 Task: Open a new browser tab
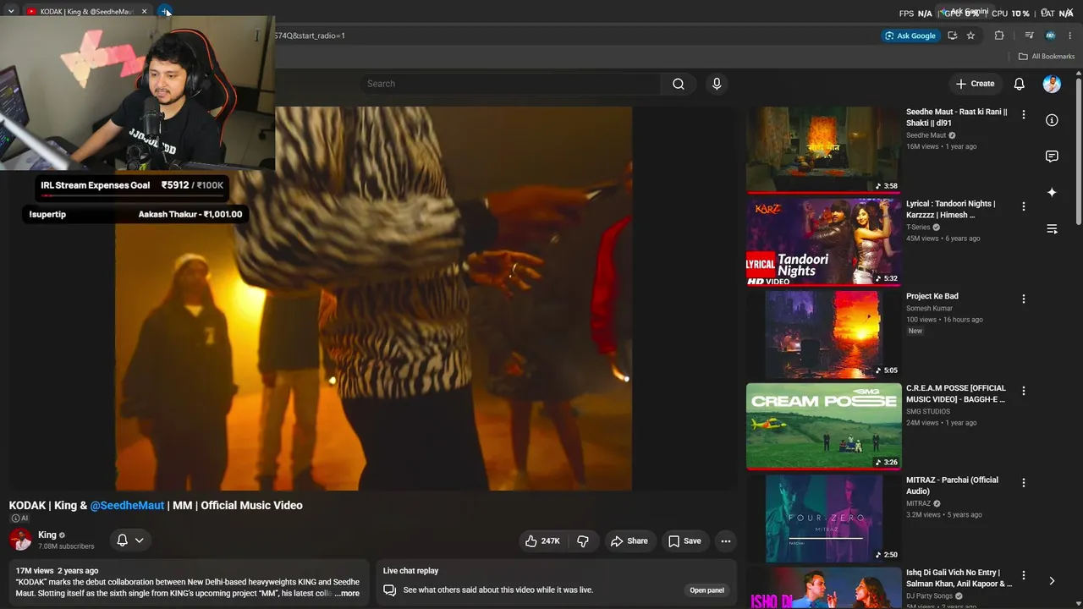166,12
